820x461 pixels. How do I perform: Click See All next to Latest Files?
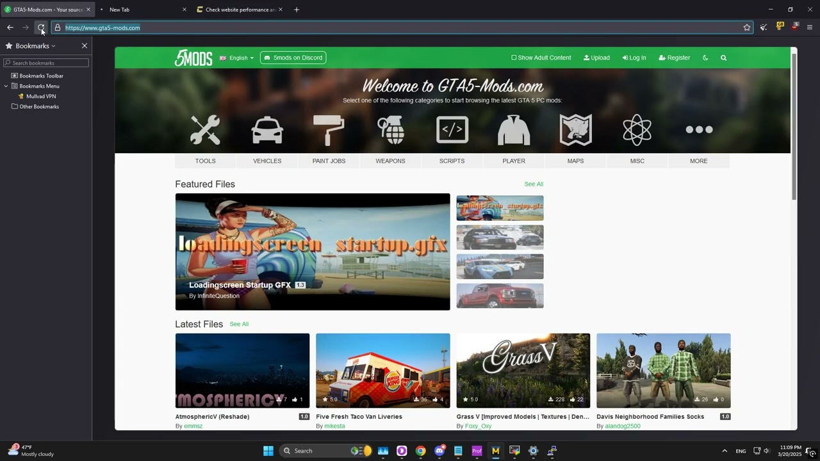[239, 324]
